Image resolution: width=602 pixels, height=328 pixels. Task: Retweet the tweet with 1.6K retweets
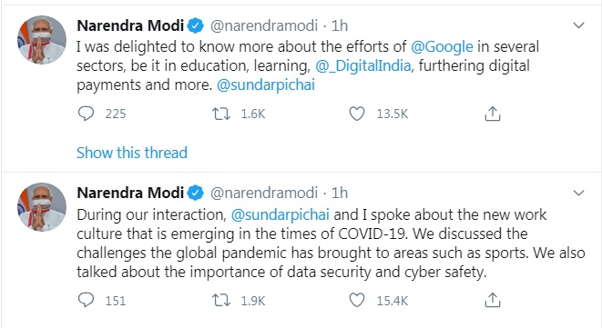pyautogui.click(x=221, y=114)
